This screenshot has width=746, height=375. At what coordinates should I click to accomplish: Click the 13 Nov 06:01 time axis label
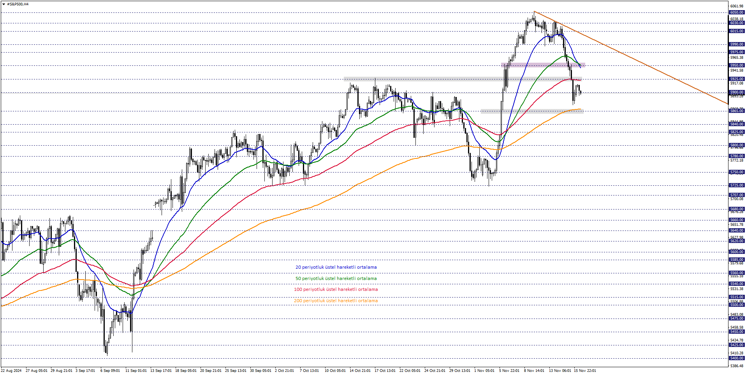click(560, 371)
